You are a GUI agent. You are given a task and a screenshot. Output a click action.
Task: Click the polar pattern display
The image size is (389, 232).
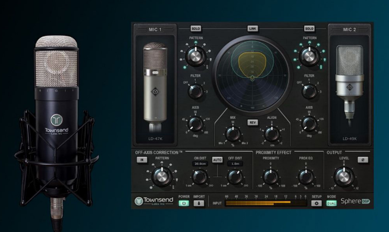(252, 75)
